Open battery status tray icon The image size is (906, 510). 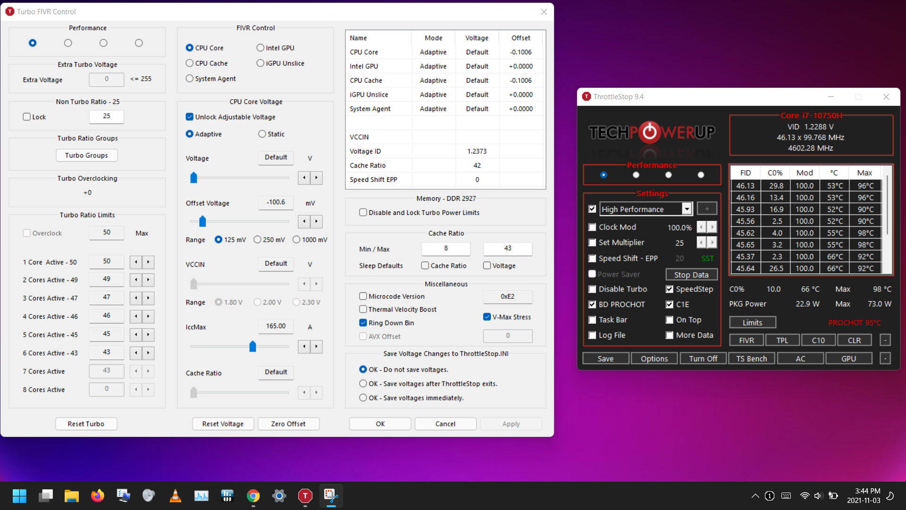[833, 496]
